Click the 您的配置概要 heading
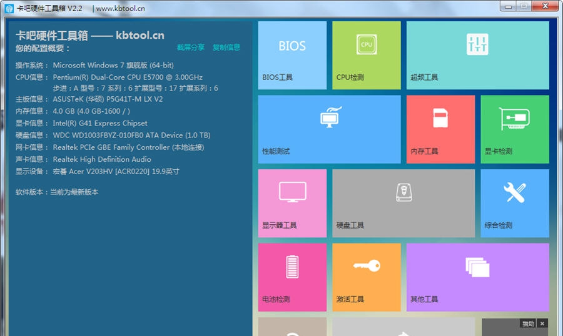Image resolution: width=563 pixels, height=336 pixels. click(x=43, y=48)
